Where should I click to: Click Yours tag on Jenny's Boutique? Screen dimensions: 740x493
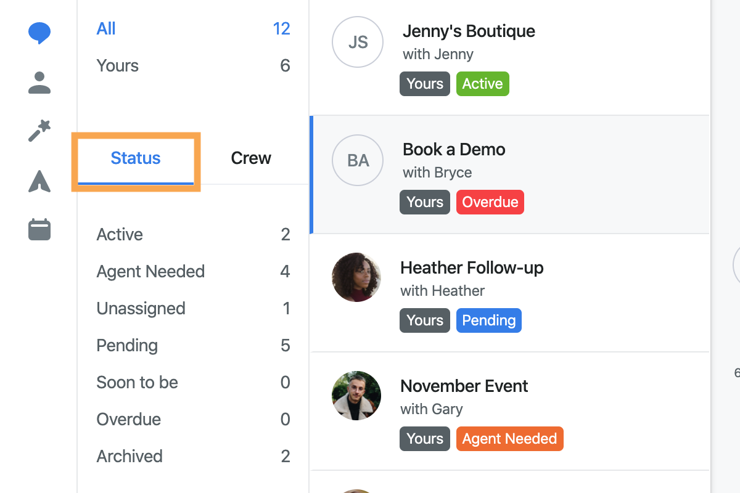pos(425,84)
